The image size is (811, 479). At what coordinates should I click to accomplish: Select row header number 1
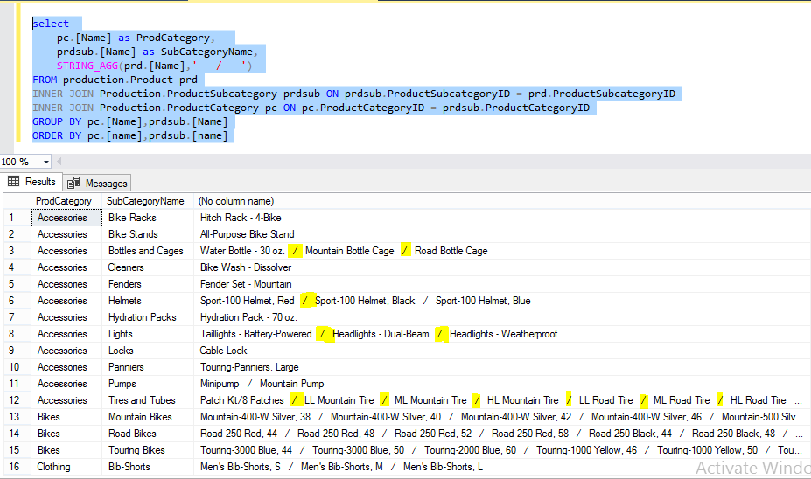click(17, 218)
